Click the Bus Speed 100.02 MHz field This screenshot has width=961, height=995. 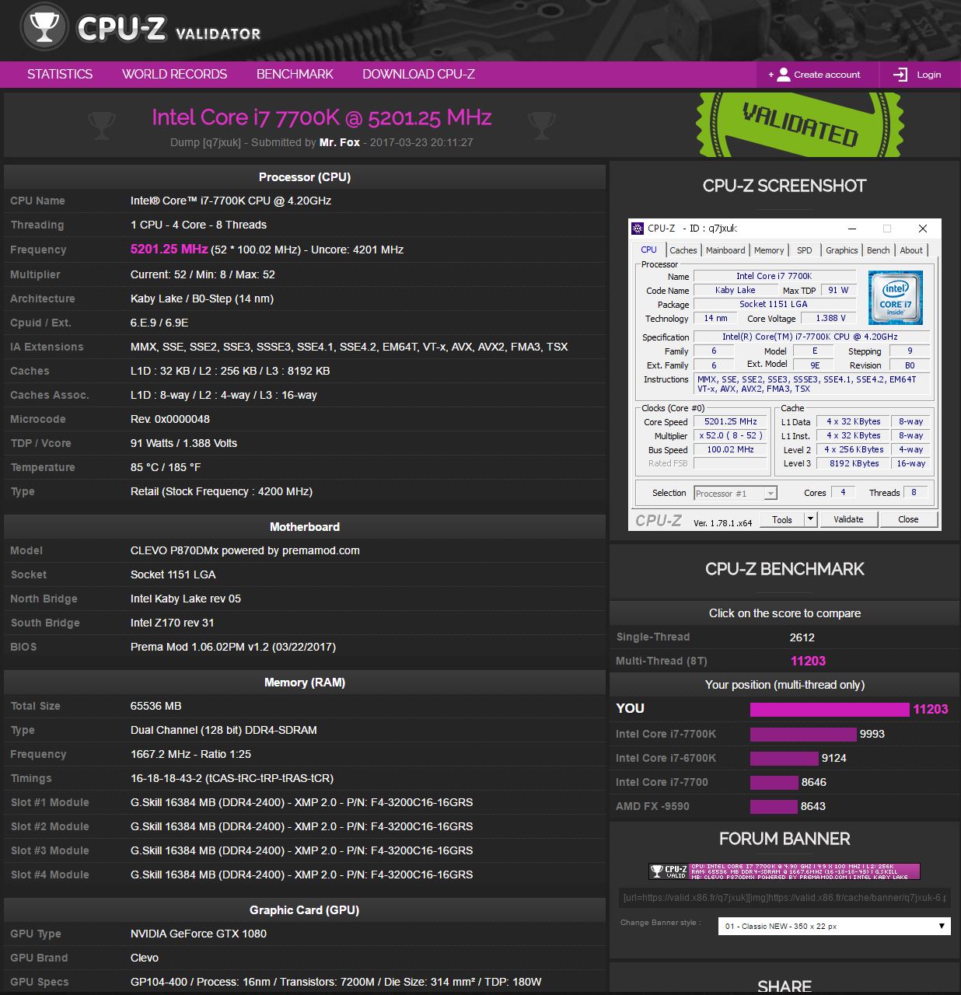point(731,449)
